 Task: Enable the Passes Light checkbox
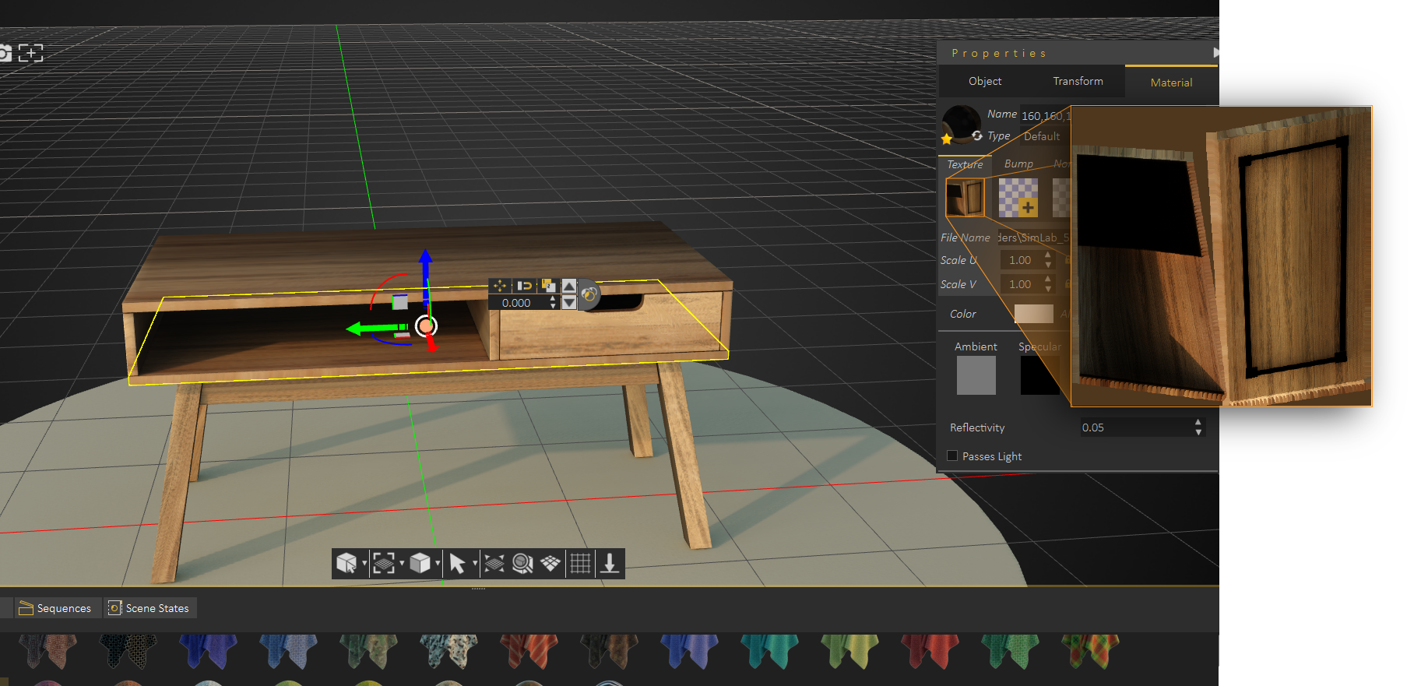pos(952,456)
